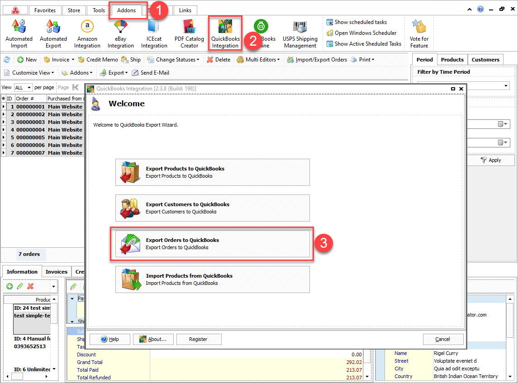
Task: Click the About... button
Action: point(153,339)
